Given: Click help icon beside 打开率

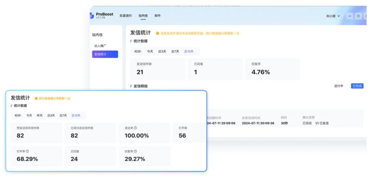Looking at the screenshot, I should tap(27, 151).
